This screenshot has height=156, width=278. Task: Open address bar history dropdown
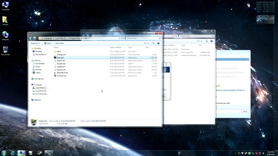tap(120, 38)
